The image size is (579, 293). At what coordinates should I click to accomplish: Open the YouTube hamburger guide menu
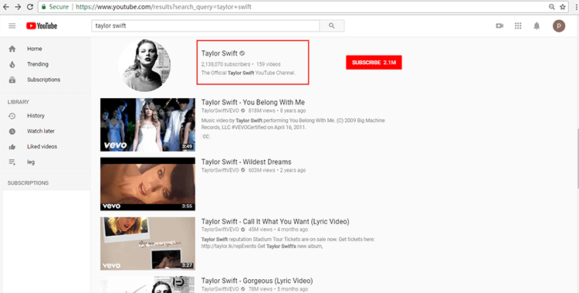tap(12, 26)
